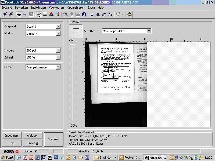This screenshot has width=215, height=161.
Task: Open the Grootte dropdown list
Action: click(149, 31)
